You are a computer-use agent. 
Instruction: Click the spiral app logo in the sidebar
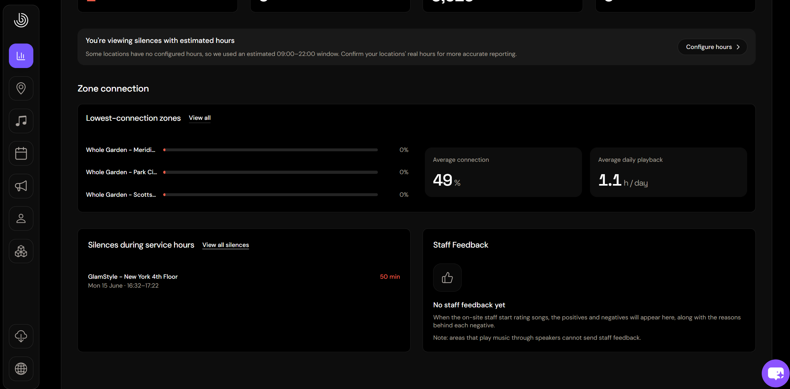tap(21, 20)
